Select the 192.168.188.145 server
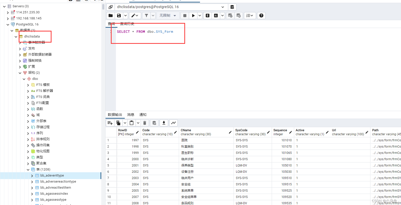 click(29, 18)
